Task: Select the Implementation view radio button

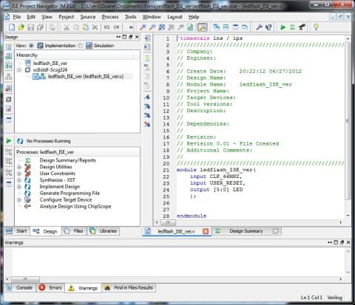Action: (31, 46)
